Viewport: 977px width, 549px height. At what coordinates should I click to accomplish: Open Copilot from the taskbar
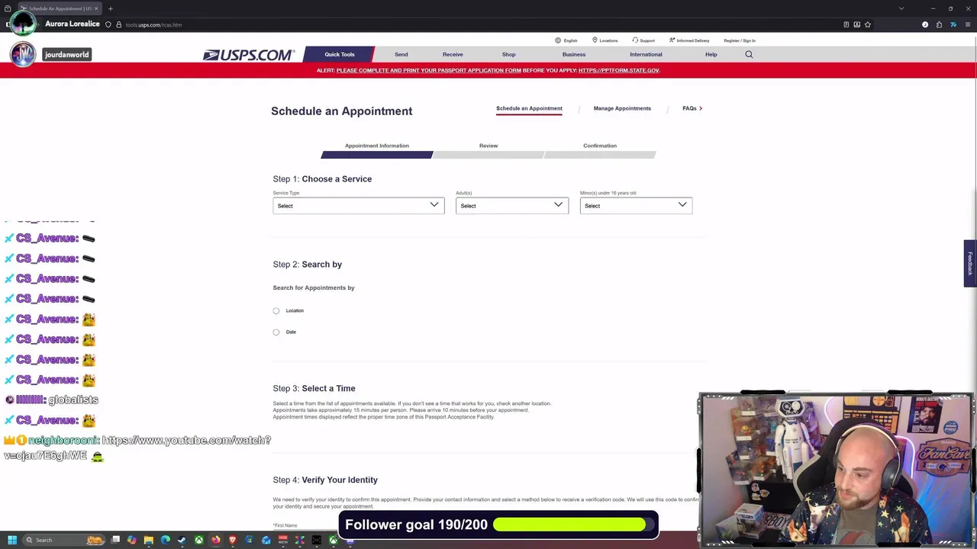click(x=132, y=540)
